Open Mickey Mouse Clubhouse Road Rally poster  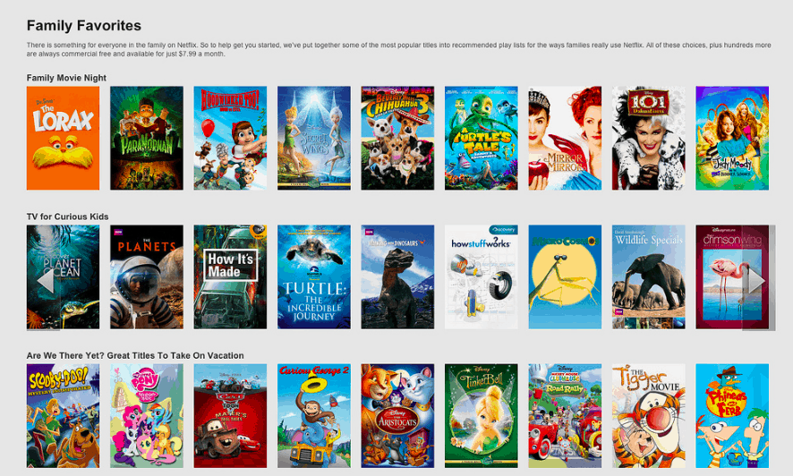click(x=565, y=416)
